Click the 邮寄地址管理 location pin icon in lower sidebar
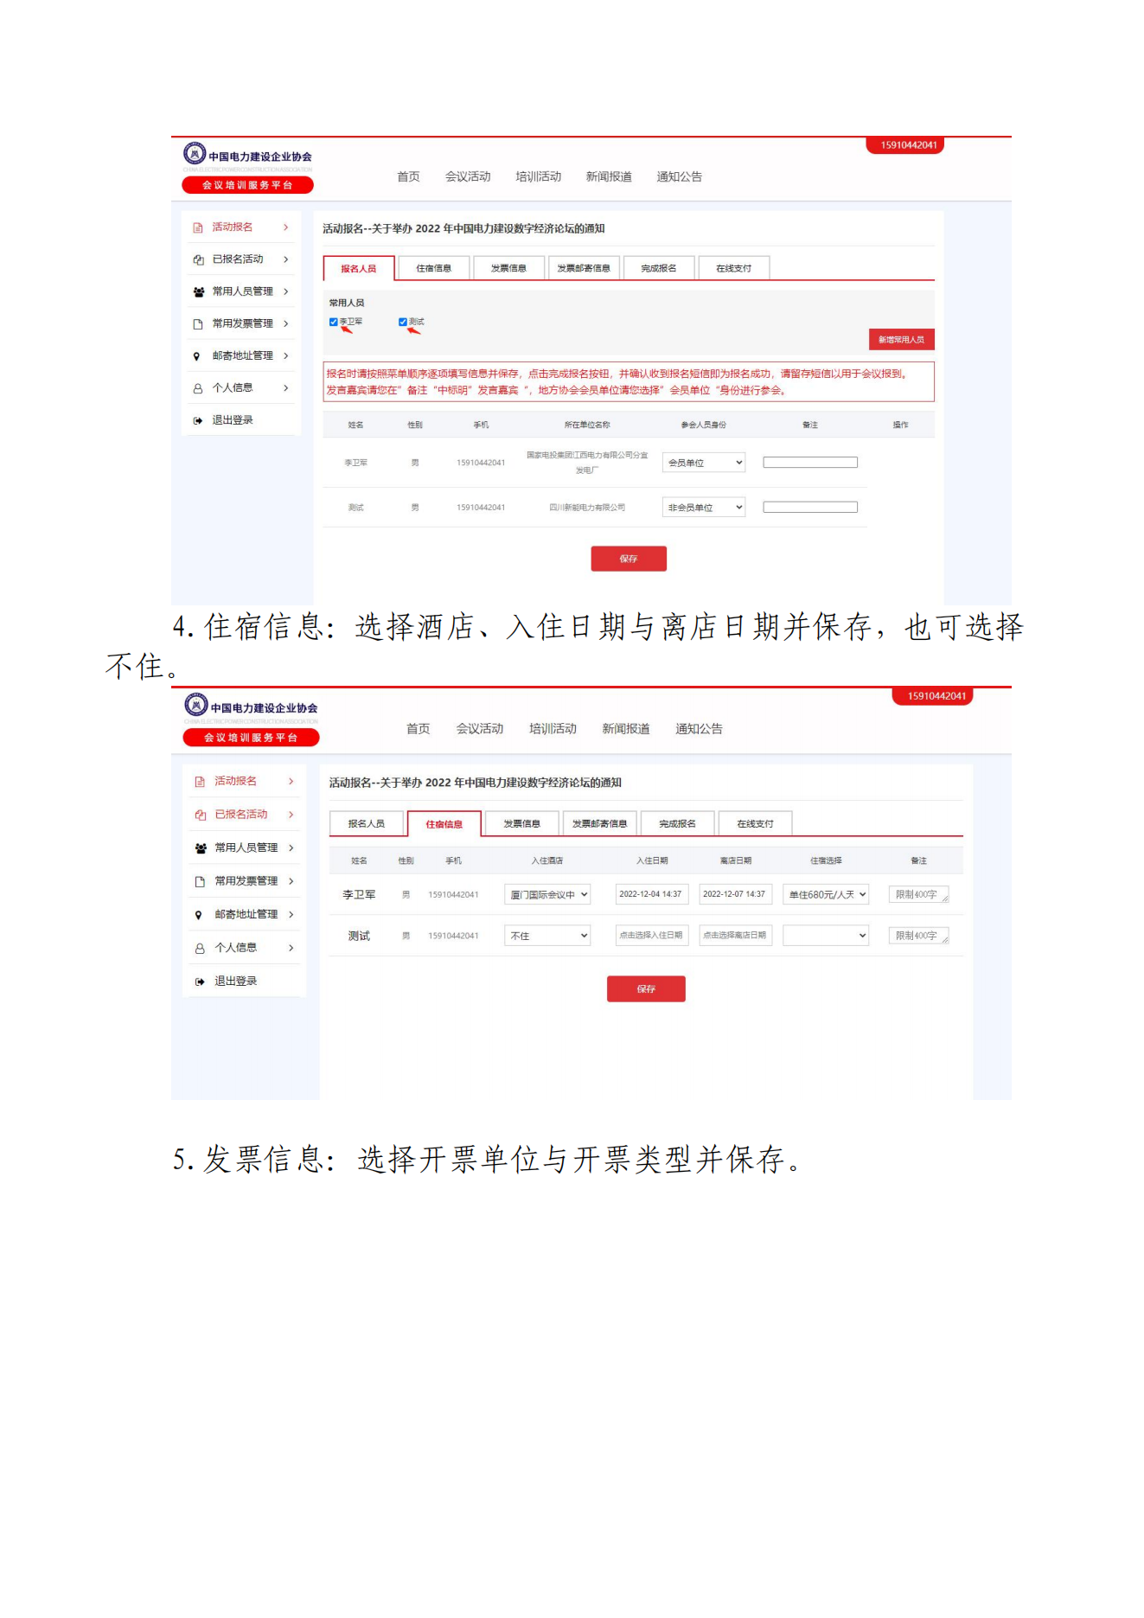This screenshot has width=1144, height=1618. (198, 915)
